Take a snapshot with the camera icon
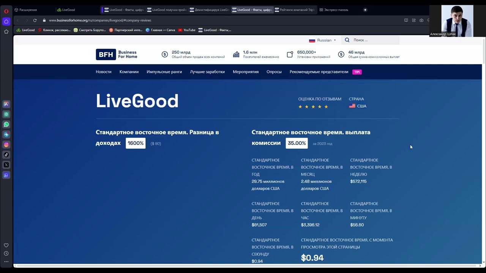The height and width of the screenshot is (273, 486). point(421,20)
